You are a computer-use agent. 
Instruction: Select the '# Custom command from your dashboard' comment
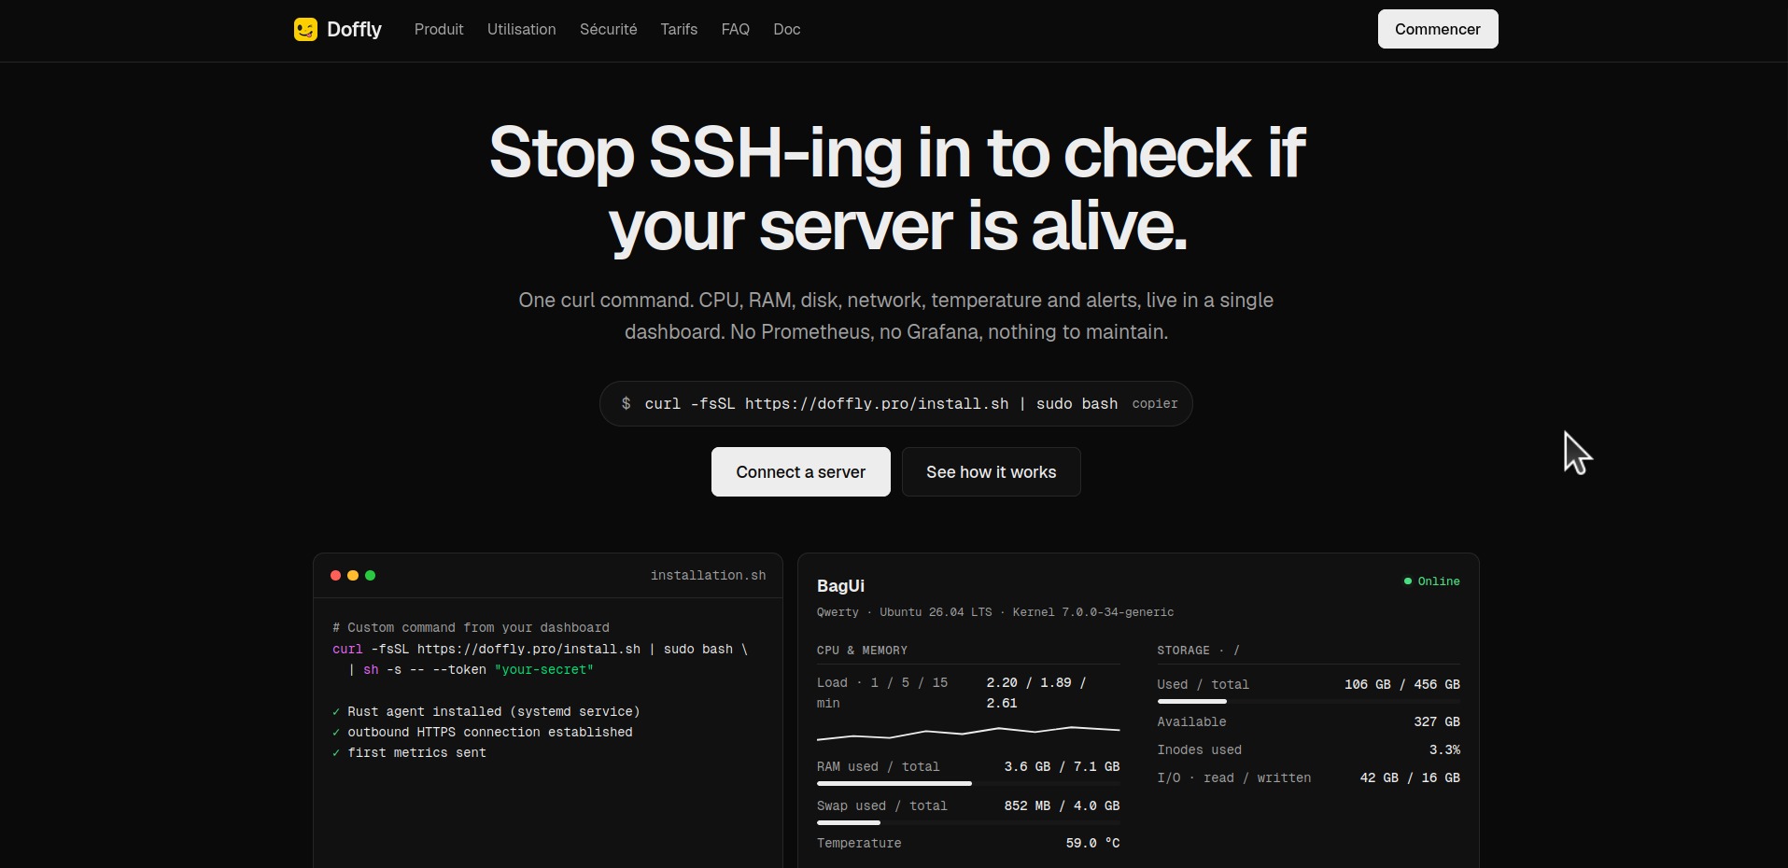471,628
